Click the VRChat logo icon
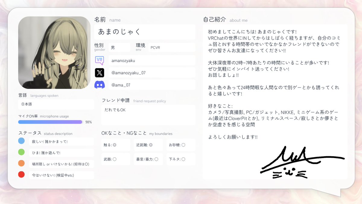Screen dimensions: 362x204 [x=100, y=60]
